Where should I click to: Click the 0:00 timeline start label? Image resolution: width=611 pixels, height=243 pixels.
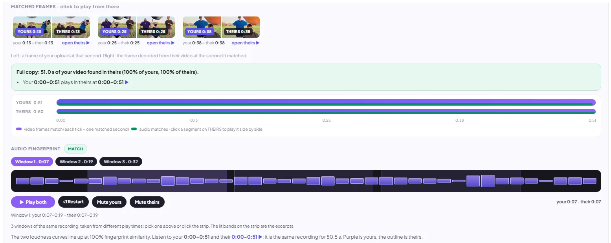point(61,121)
